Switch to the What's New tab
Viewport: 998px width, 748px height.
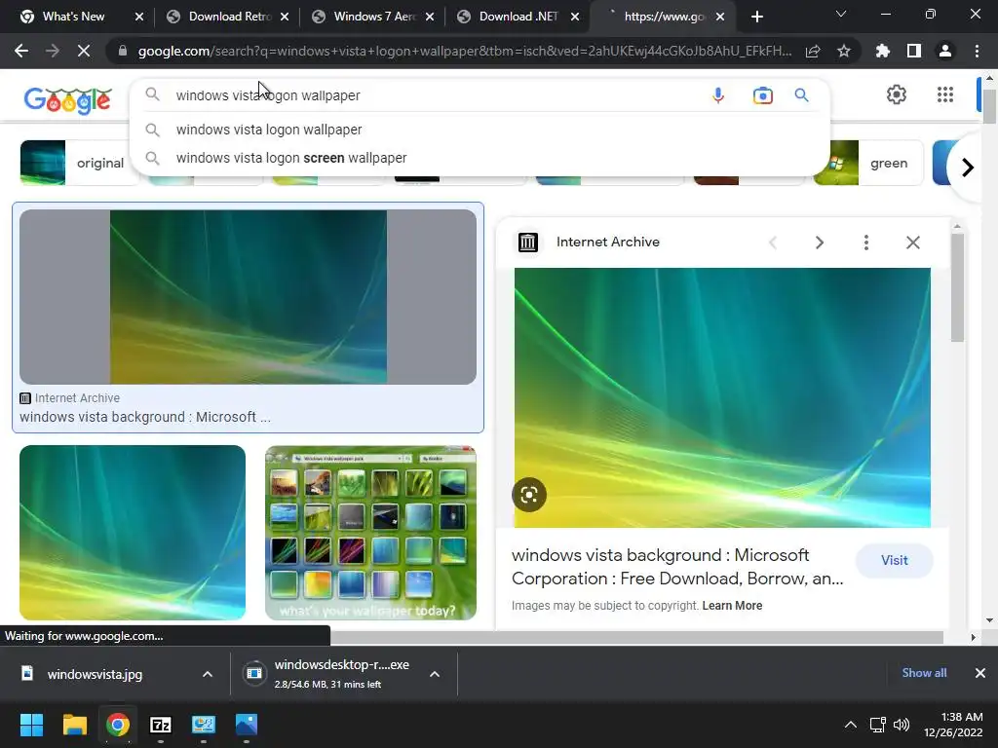click(73, 17)
